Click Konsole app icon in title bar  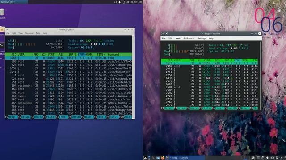[x=163, y=34]
